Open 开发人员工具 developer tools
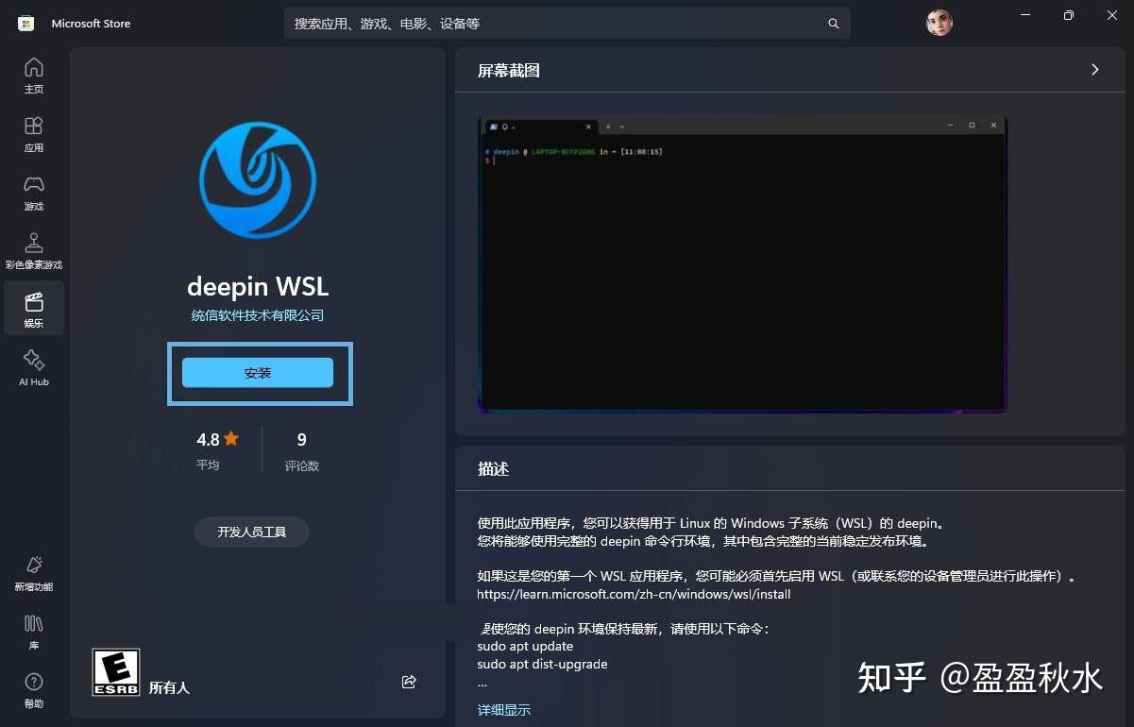The width and height of the screenshot is (1134, 727). (x=251, y=532)
